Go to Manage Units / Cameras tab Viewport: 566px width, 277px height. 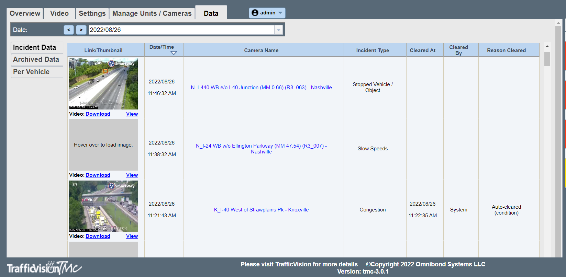click(x=152, y=13)
